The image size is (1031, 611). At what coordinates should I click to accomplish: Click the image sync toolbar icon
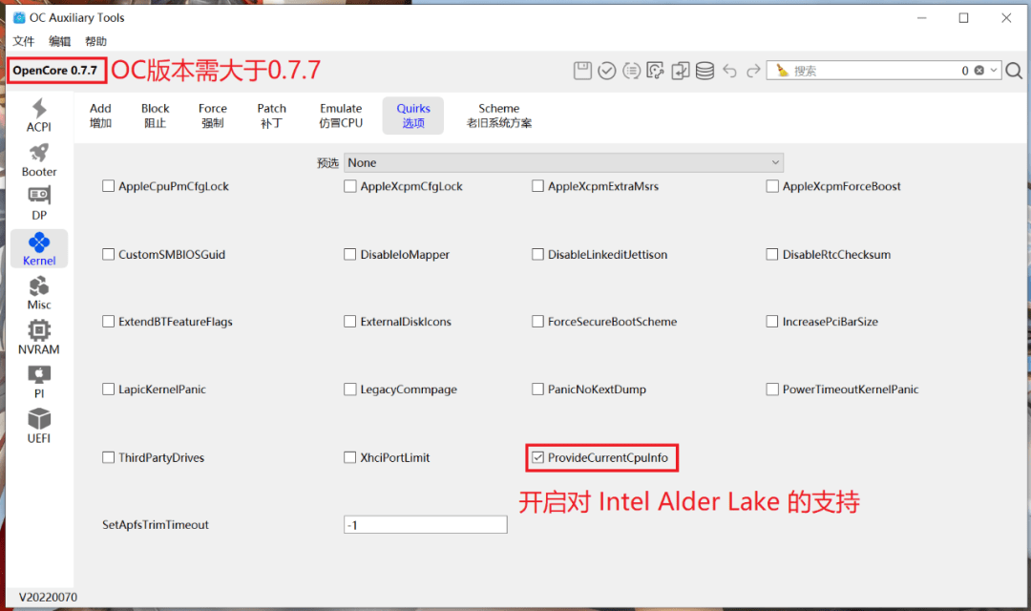click(656, 71)
